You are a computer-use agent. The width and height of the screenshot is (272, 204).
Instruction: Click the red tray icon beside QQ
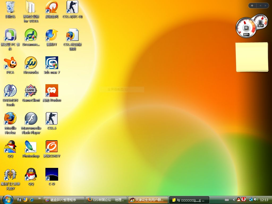[244, 199]
